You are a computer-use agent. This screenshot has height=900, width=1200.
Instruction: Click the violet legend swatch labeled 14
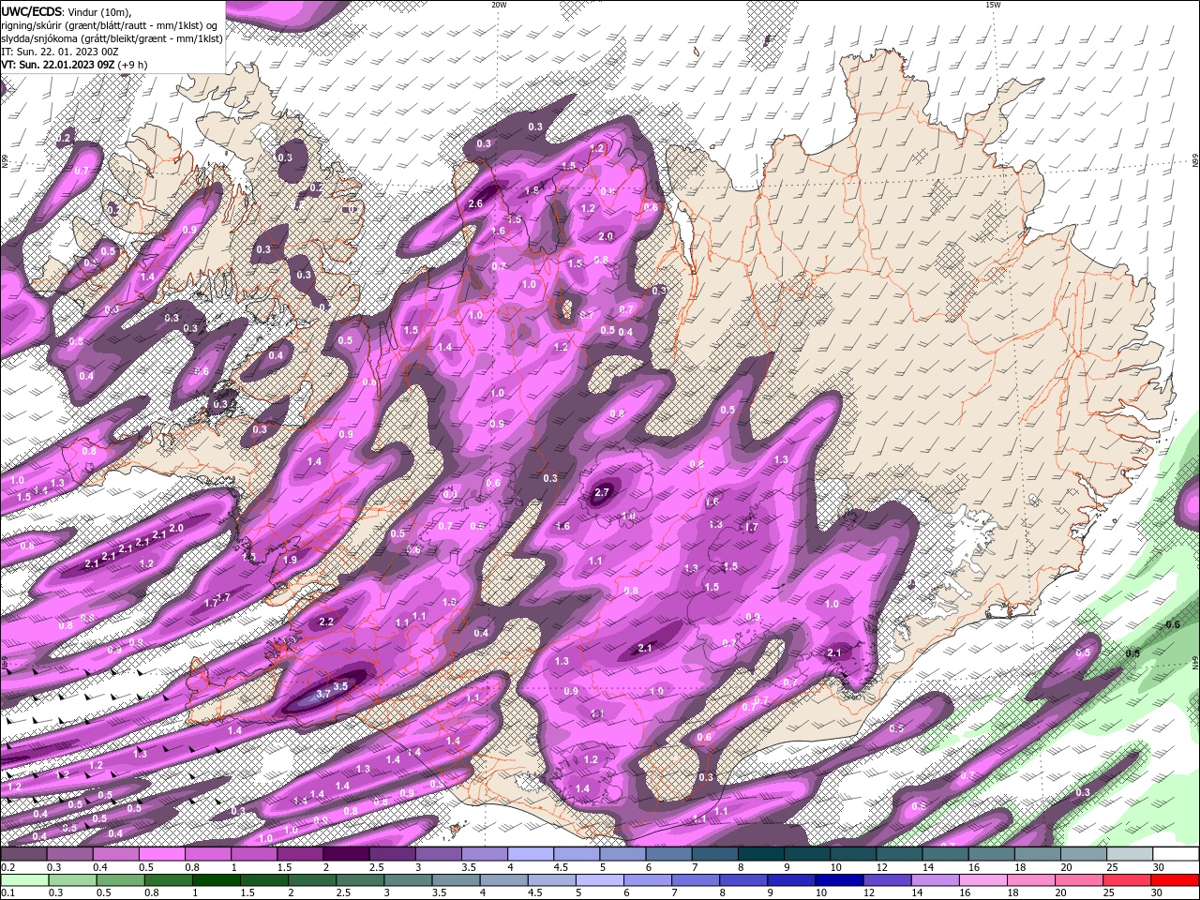936,880
